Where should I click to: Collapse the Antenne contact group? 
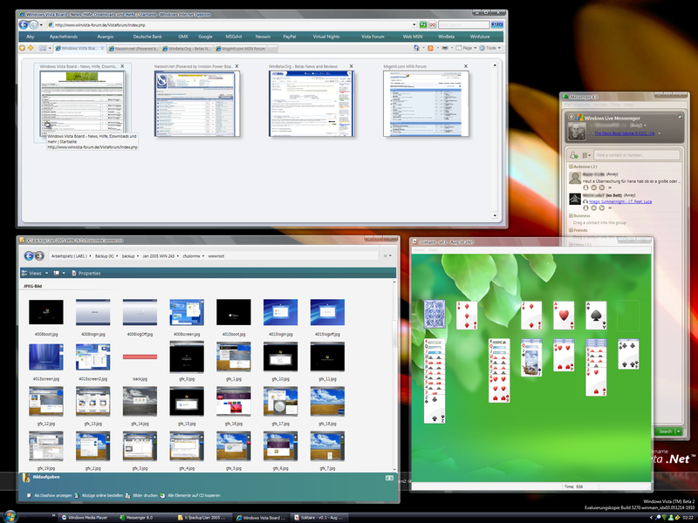[x=571, y=166]
